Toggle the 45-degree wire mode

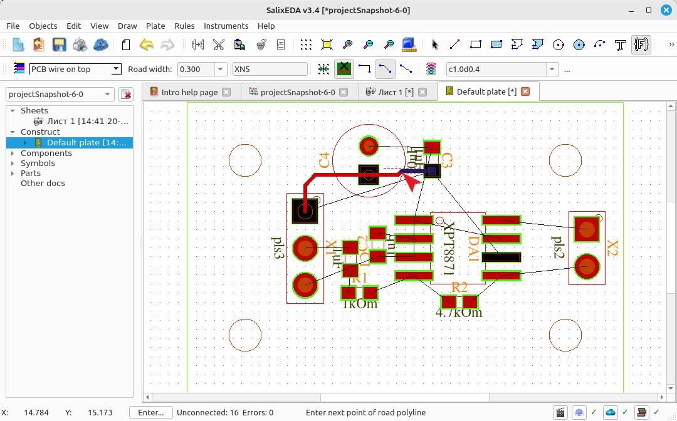pos(386,69)
